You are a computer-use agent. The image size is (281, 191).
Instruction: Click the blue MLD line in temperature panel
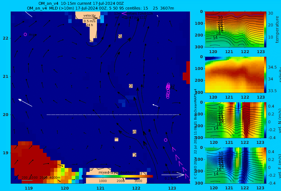pos(234,15)
